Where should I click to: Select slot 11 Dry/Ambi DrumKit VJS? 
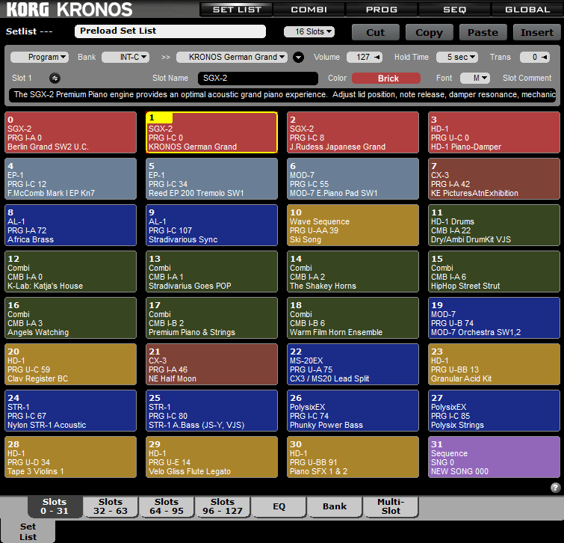pyautogui.click(x=495, y=225)
